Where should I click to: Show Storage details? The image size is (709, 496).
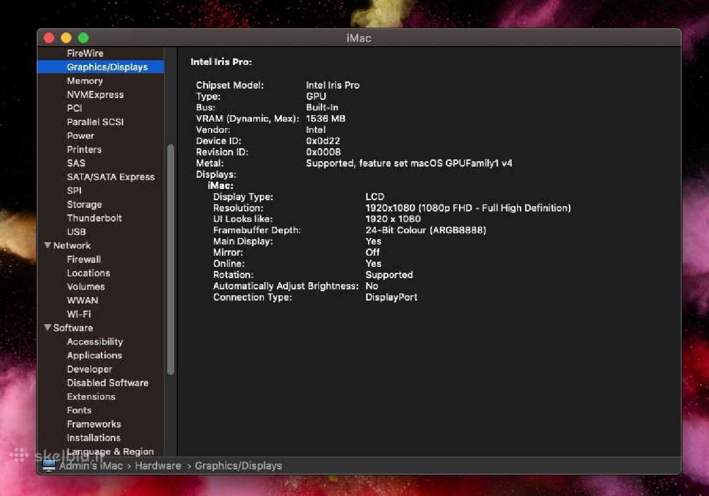(x=84, y=204)
